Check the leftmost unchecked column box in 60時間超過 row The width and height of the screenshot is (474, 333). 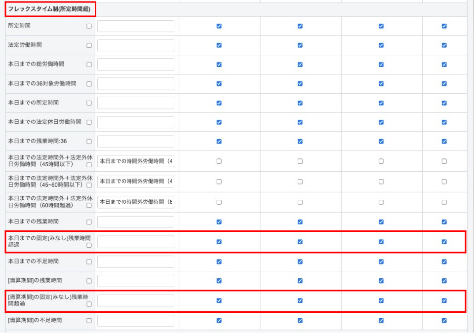click(219, 202)
